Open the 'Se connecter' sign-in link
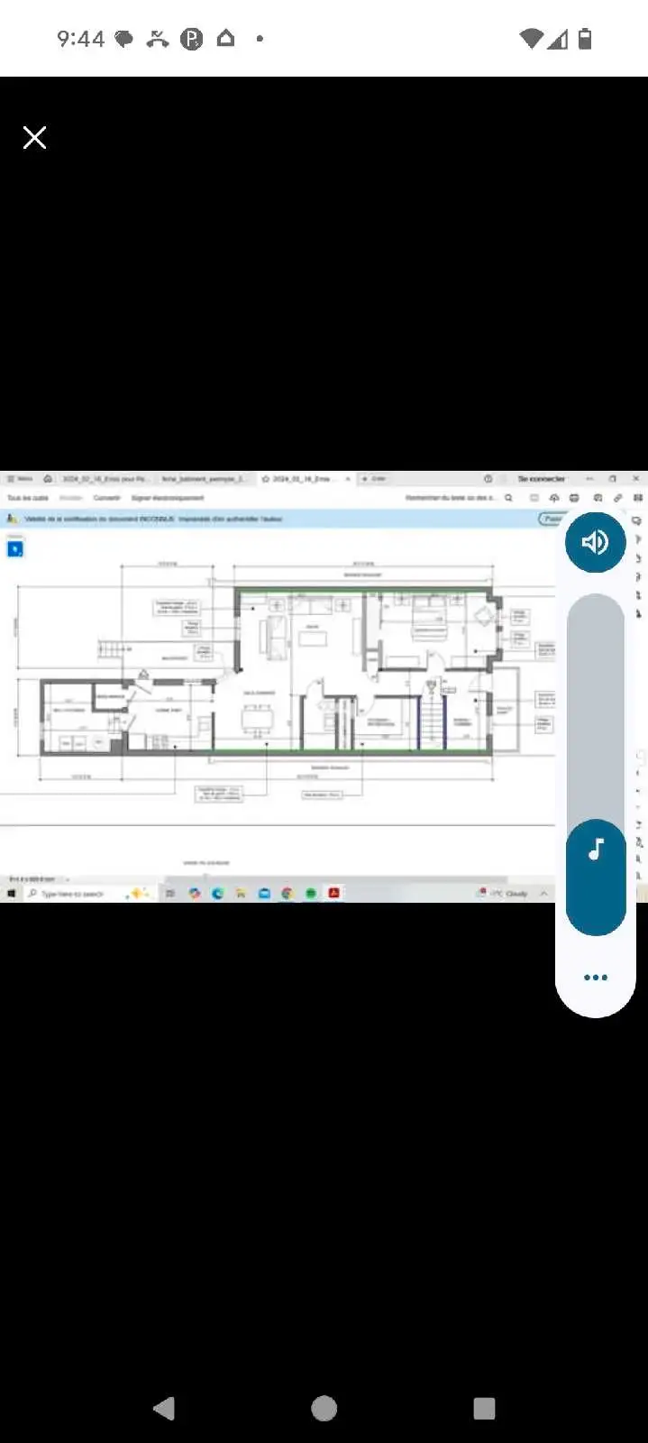 (x=541, y=479)
